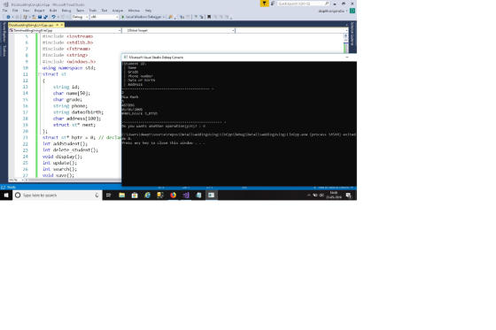Click the green account avatar icon
Screen dimensions: 496x330
[353, 11]
